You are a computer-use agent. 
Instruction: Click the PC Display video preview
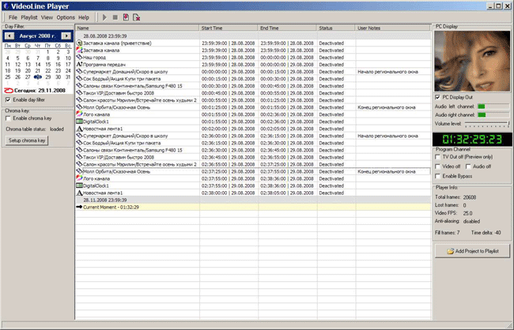tap(472, 62)
